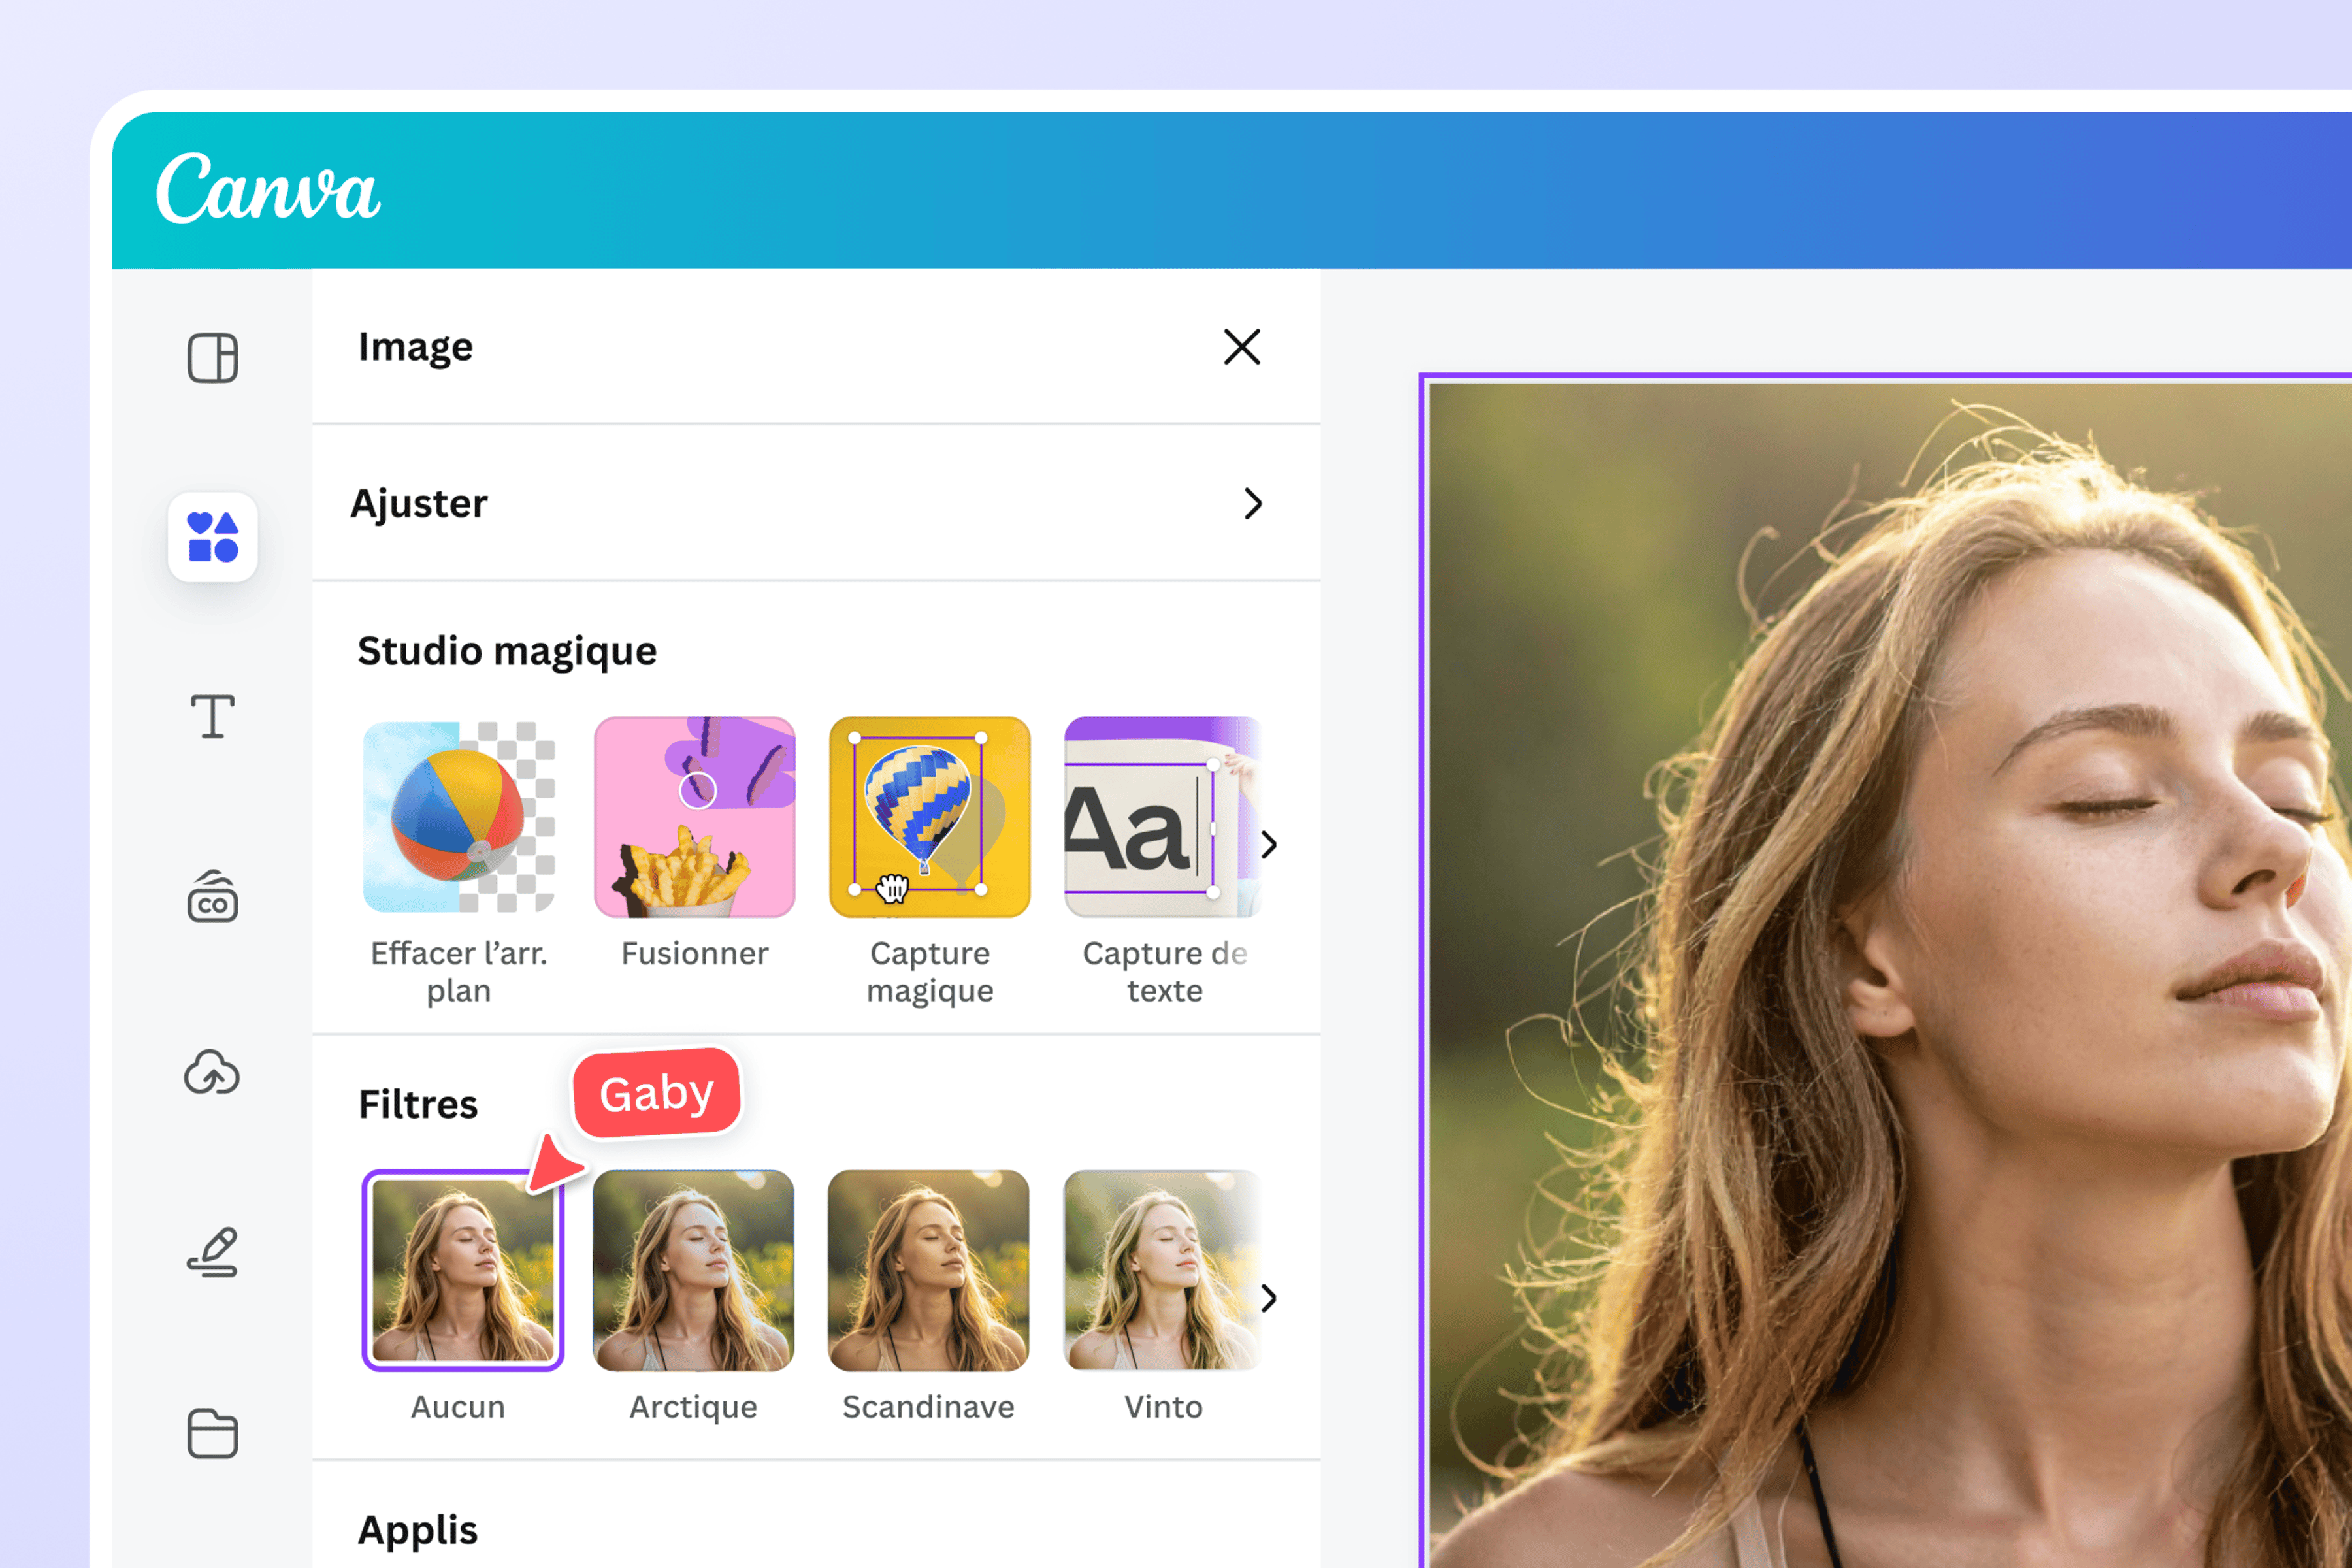The image size is (2352, 1568).
Task: Select the Draw pen sidebar icon
Action: click(x=212, y=1253)
